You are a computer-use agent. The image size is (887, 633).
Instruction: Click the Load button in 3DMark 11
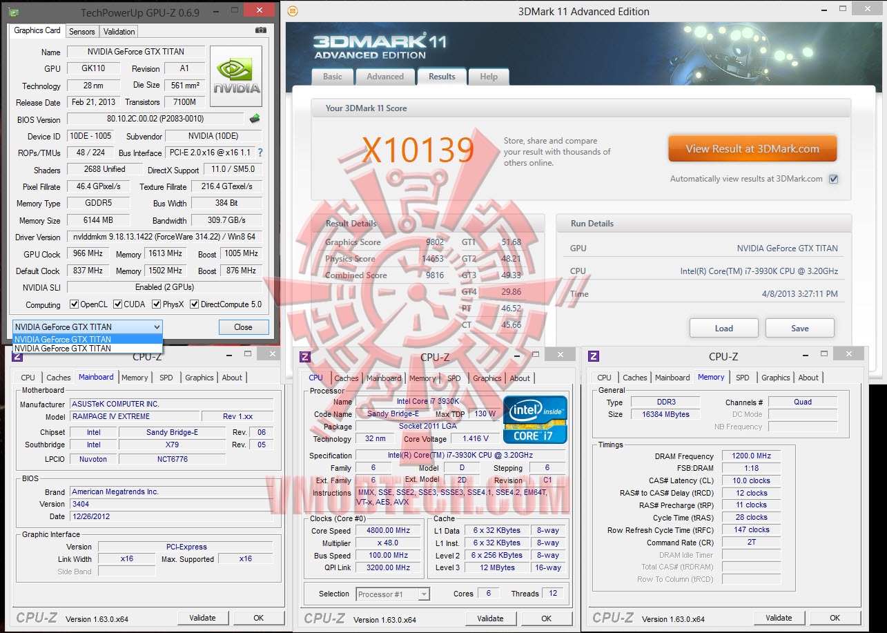(x=724, y=329)
